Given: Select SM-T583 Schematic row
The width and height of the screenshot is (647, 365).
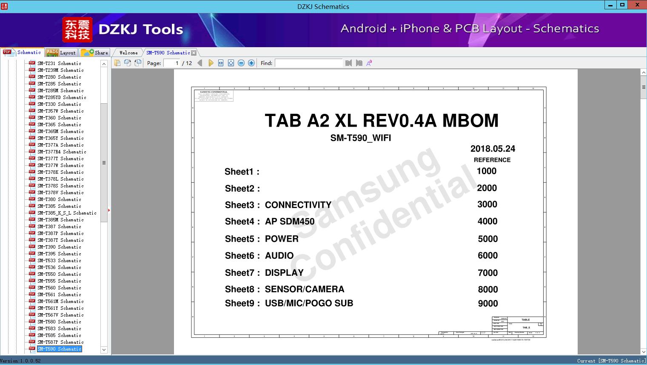Looking at the screenshot, I should (x=59, y=328).
